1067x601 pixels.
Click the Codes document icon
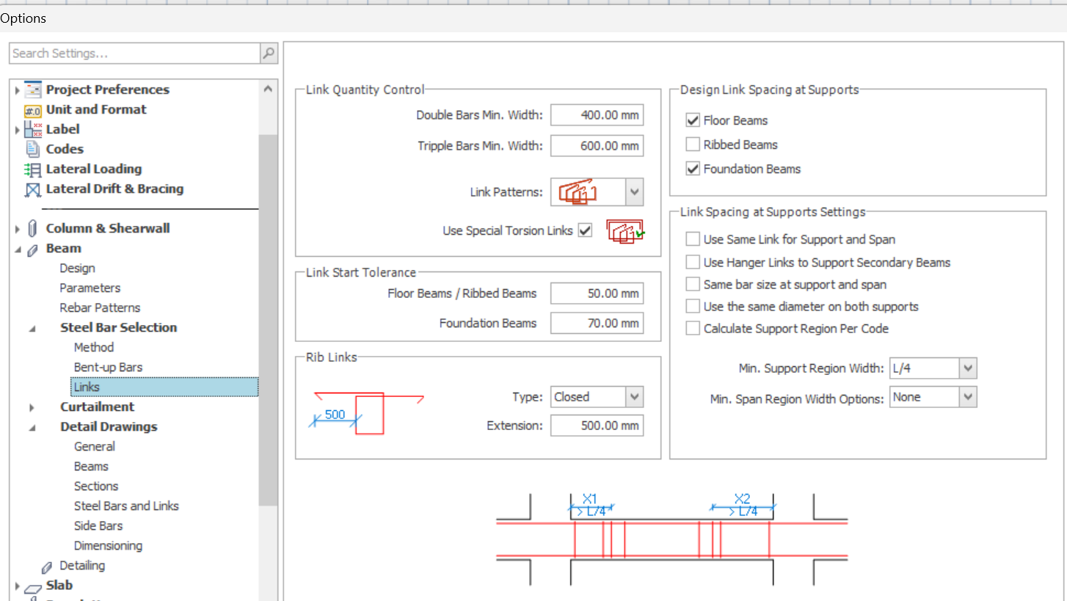33,149
